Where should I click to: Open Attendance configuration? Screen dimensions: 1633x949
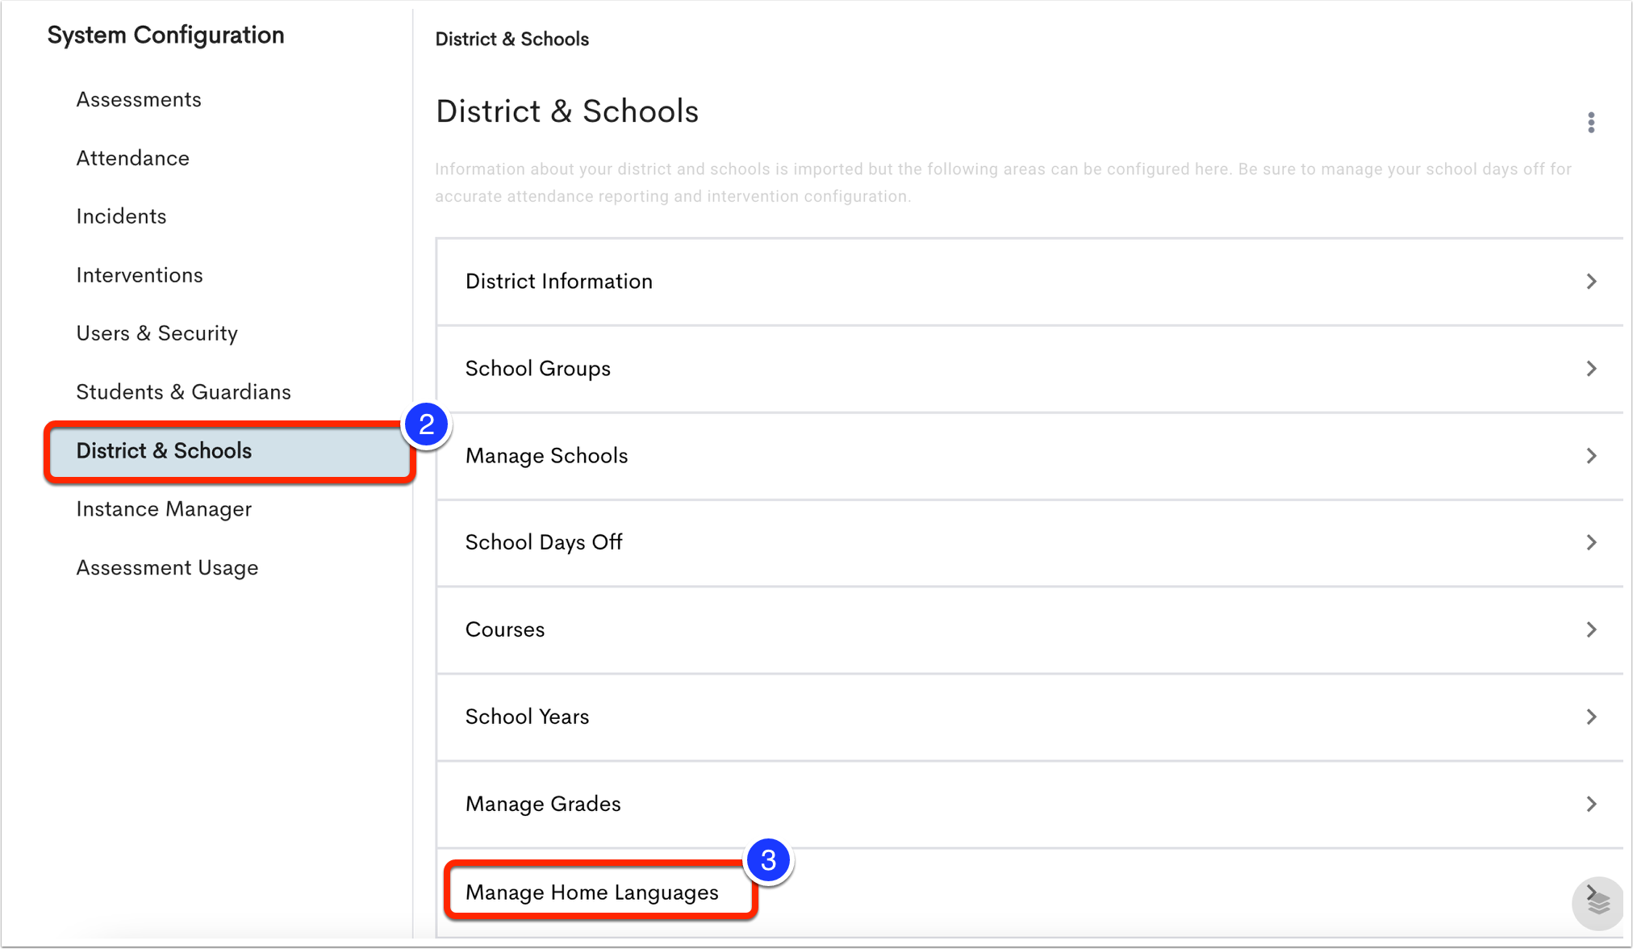(x=133, y=158)
